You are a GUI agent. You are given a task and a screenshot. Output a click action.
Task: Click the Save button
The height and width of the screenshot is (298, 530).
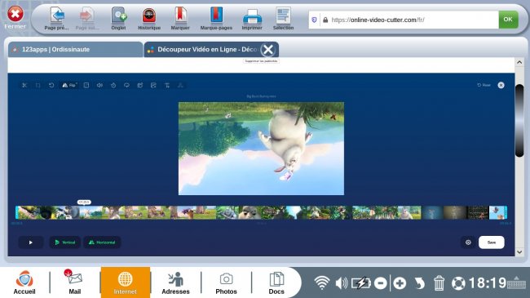(x=492, y=242)
